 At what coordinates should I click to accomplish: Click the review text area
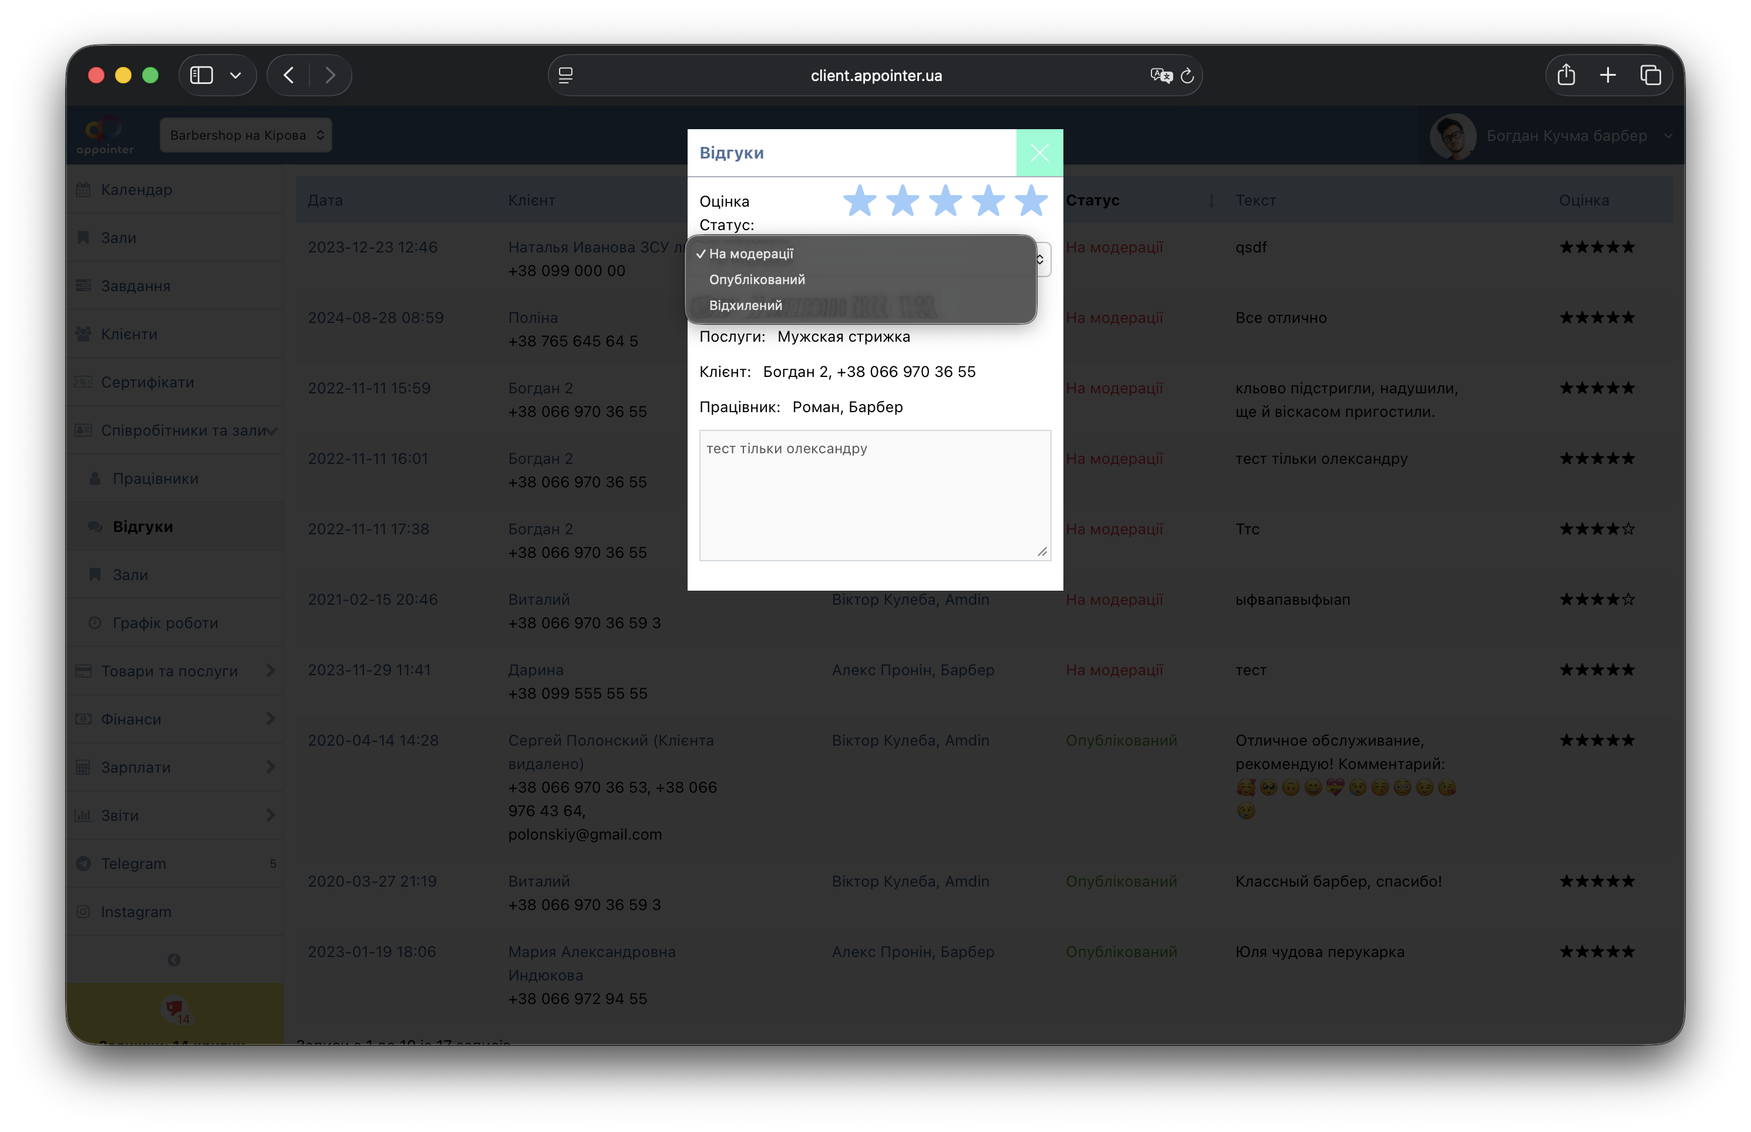pos(874,495)
